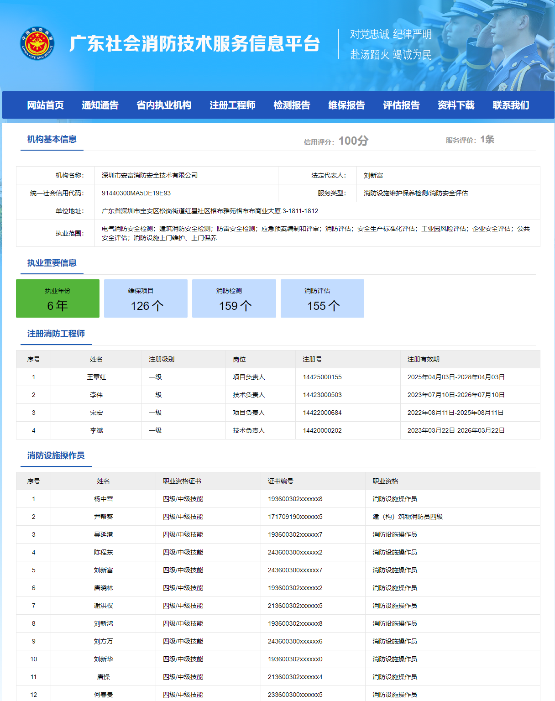The width and height of the screenshot is (555, 701).
Task: Open 省内执业机构 navigation item
Action: 164,105
